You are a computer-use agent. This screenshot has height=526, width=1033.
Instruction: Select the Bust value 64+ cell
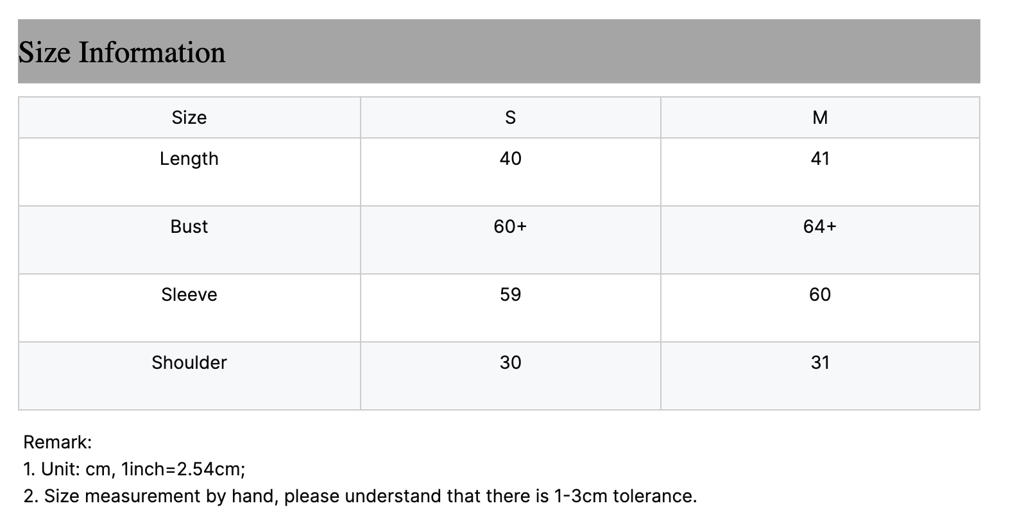(819, 226)
